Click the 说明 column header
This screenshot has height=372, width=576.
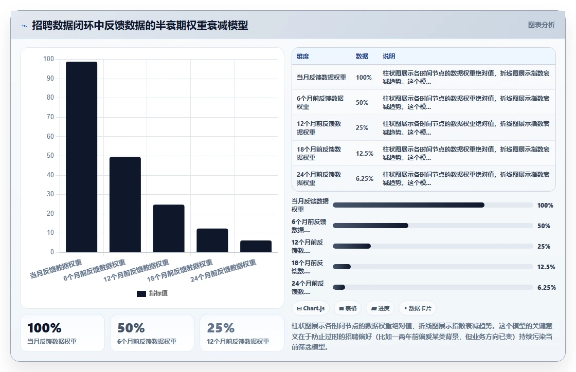pos(389,56)
